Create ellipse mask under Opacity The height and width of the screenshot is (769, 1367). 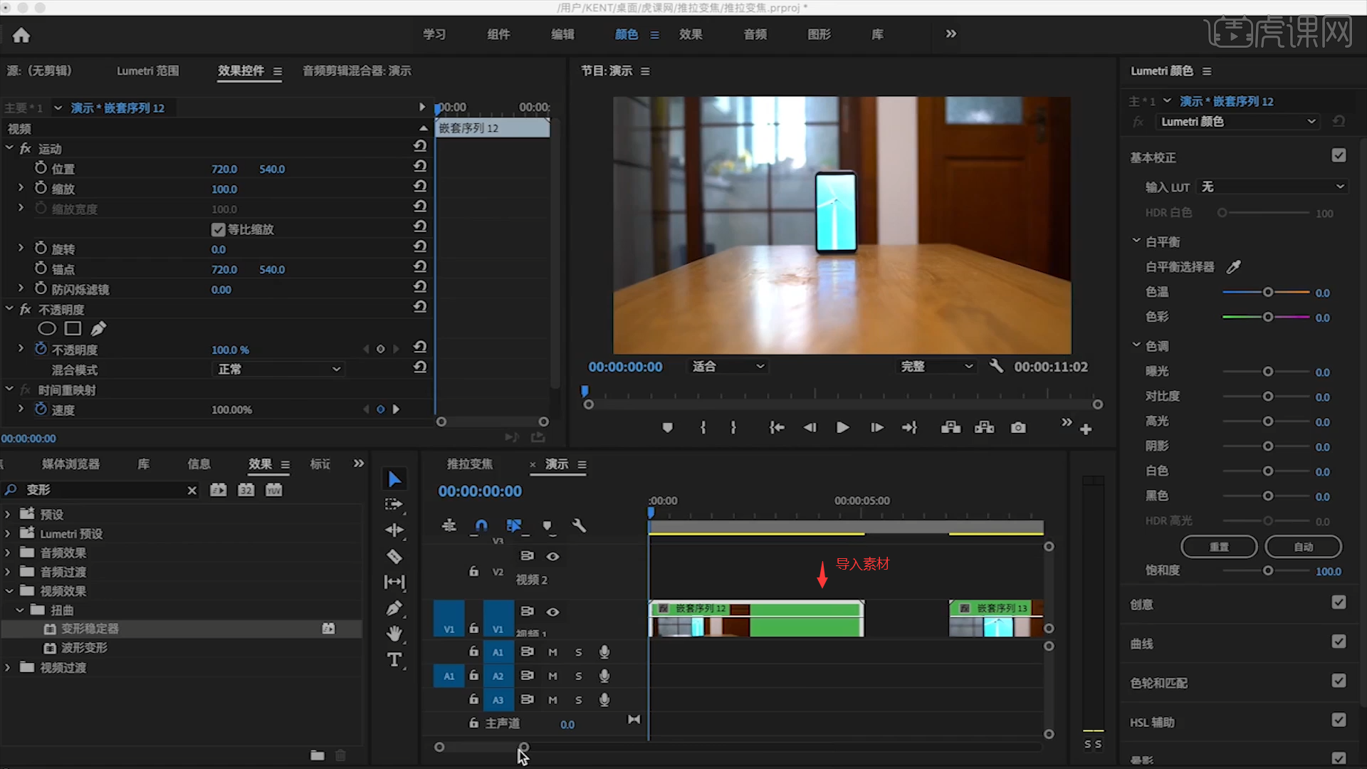point(47,328)
